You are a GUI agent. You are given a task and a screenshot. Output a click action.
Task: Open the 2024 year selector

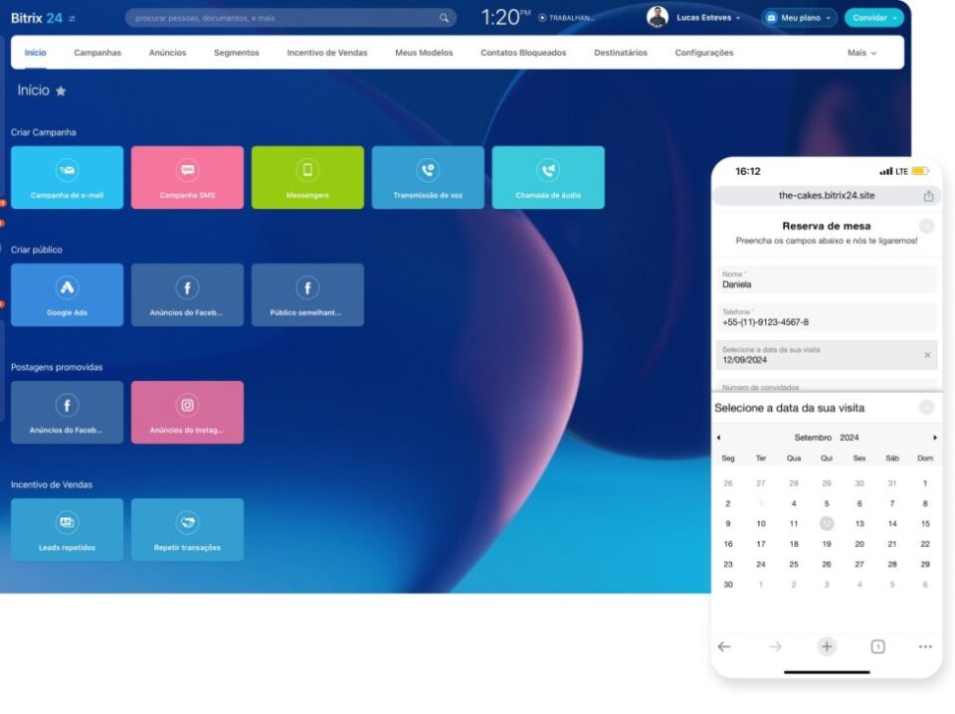(x=849, y=438)
